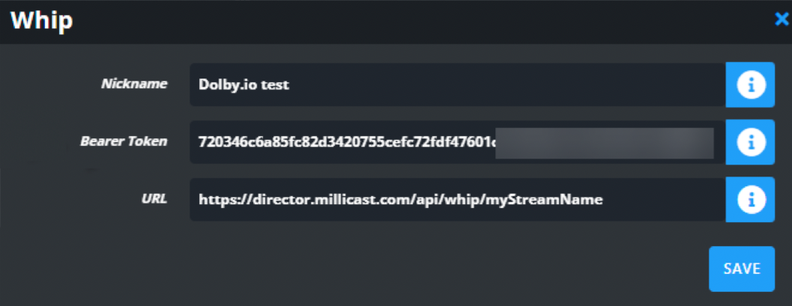Screen dimensions: 792x306
Task: Click the empty middle of the header bar
Action: click(412, 21)
